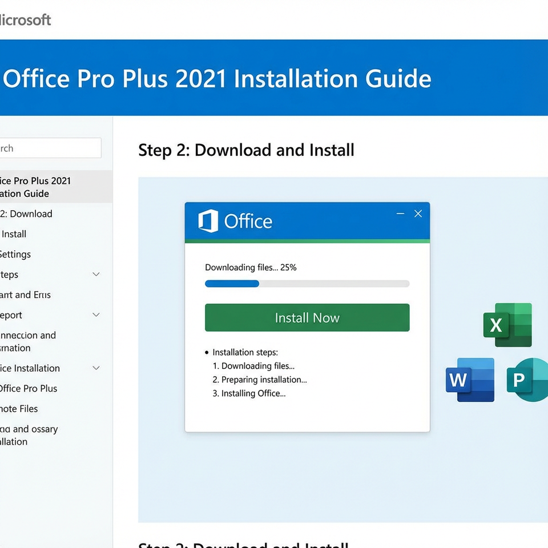Viewport: 548px width, 548px height.
Task: Open the Office Pro Plus sidebar link
Action: coord(29,389)
